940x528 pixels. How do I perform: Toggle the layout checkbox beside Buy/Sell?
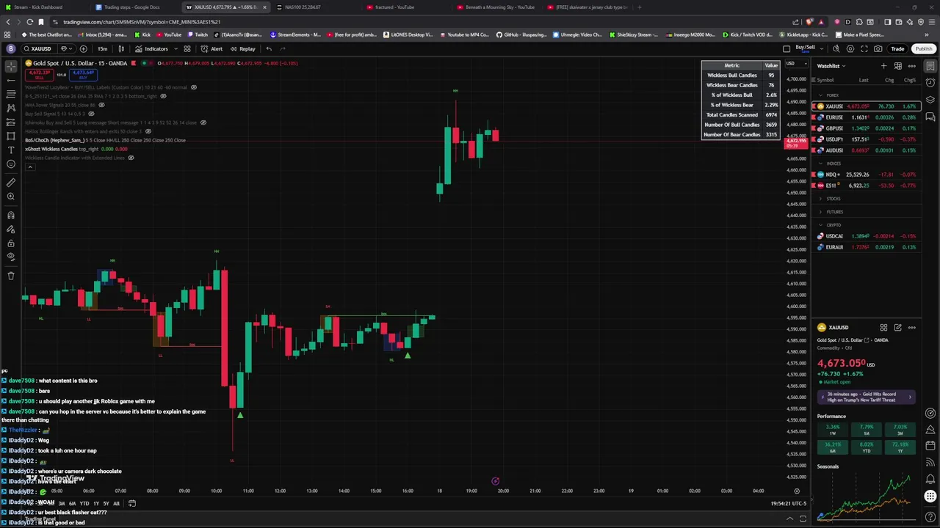787,49
